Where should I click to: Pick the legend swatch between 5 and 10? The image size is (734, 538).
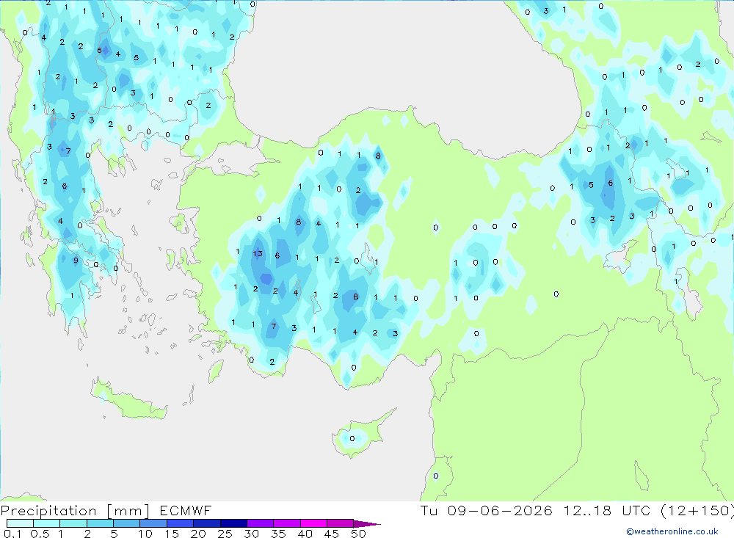point(126,523)
